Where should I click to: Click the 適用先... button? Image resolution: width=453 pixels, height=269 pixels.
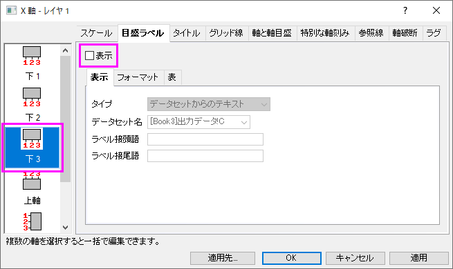coord(223,258)
